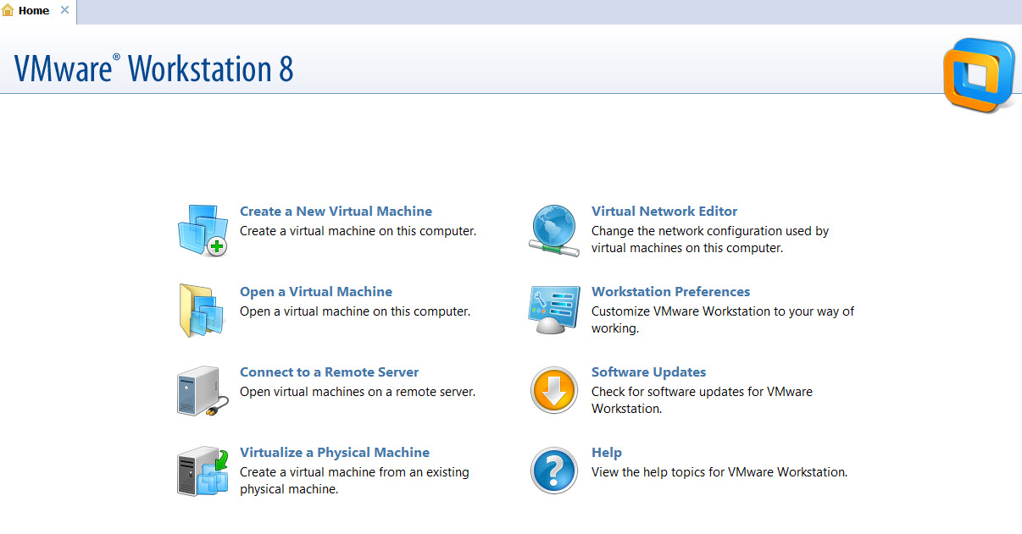Click the Virtual Network Editor globe icon
Screen dimensions: 1022x534
[x=555, y=230]
